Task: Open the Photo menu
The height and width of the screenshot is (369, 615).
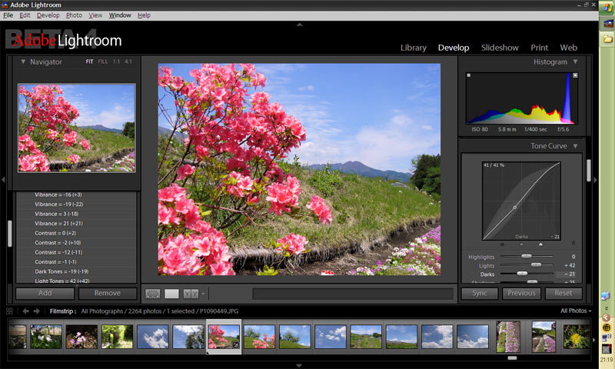Action: pyautogui.click(x=74, y=15)
